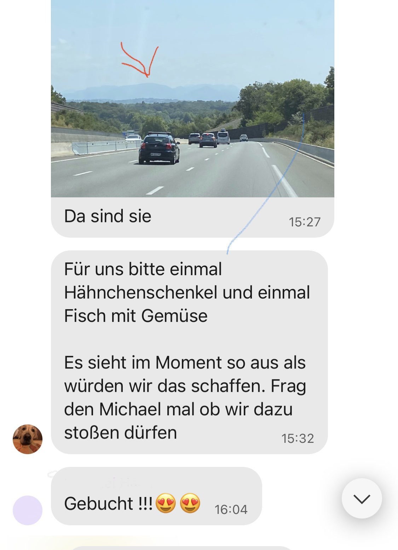
Task: Select the 'Gebucht !!!' message text
Action: click(x=108, y=503)
